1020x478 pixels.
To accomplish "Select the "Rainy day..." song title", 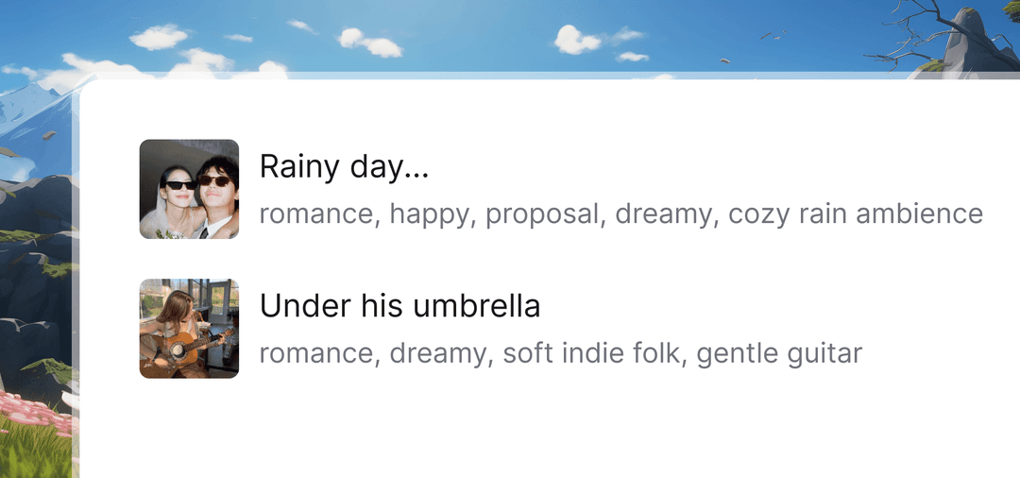I will point(344,167).
